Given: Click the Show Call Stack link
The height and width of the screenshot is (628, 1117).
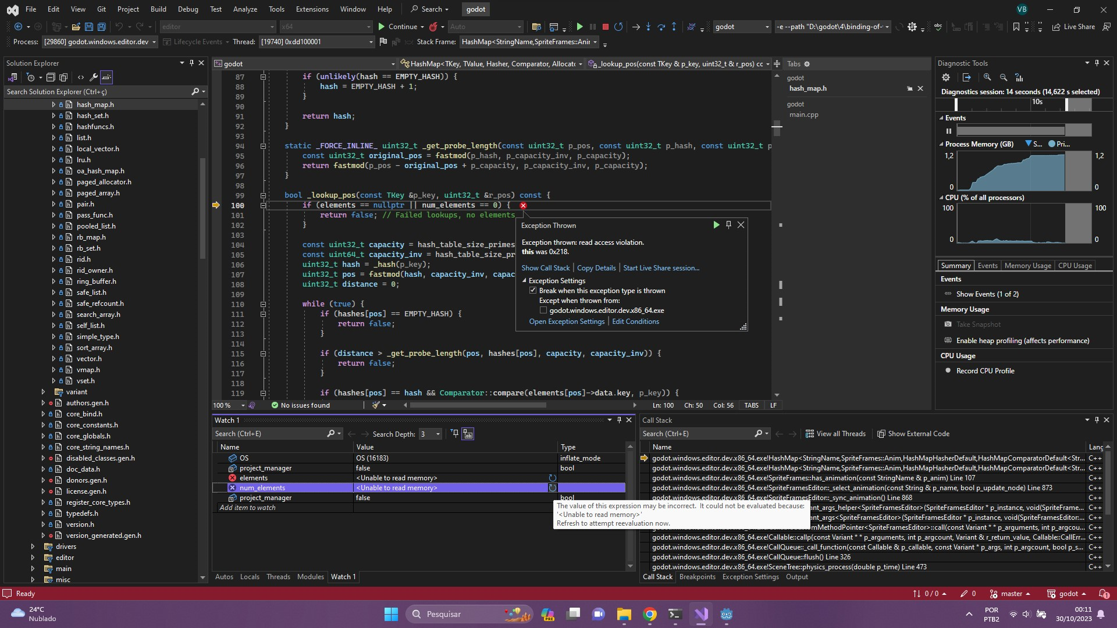Looking at the screenshot, I should click(x=546, y=267).
